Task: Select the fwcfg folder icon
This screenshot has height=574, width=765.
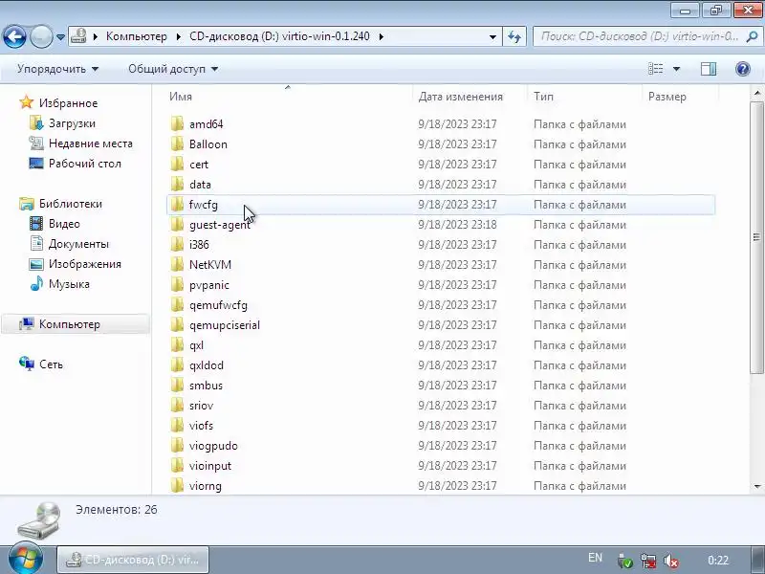Action: point(178,204)
